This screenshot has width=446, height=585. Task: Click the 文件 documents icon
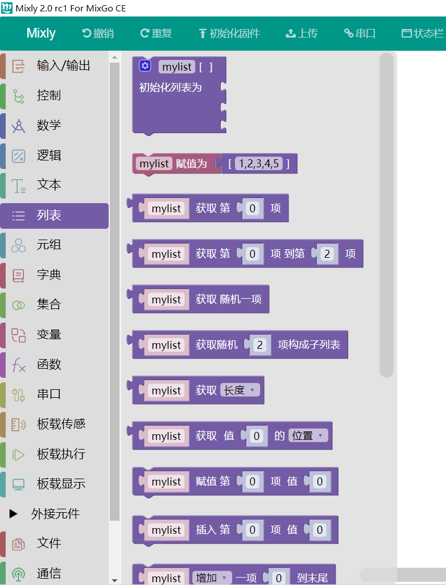click(x=18, y=544)
